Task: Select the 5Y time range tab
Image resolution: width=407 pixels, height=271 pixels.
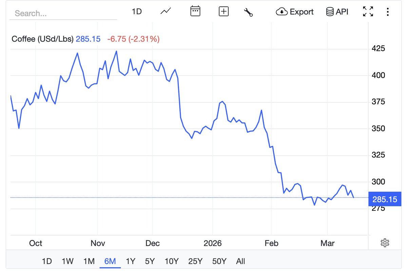Action: [x=150, y=261]
